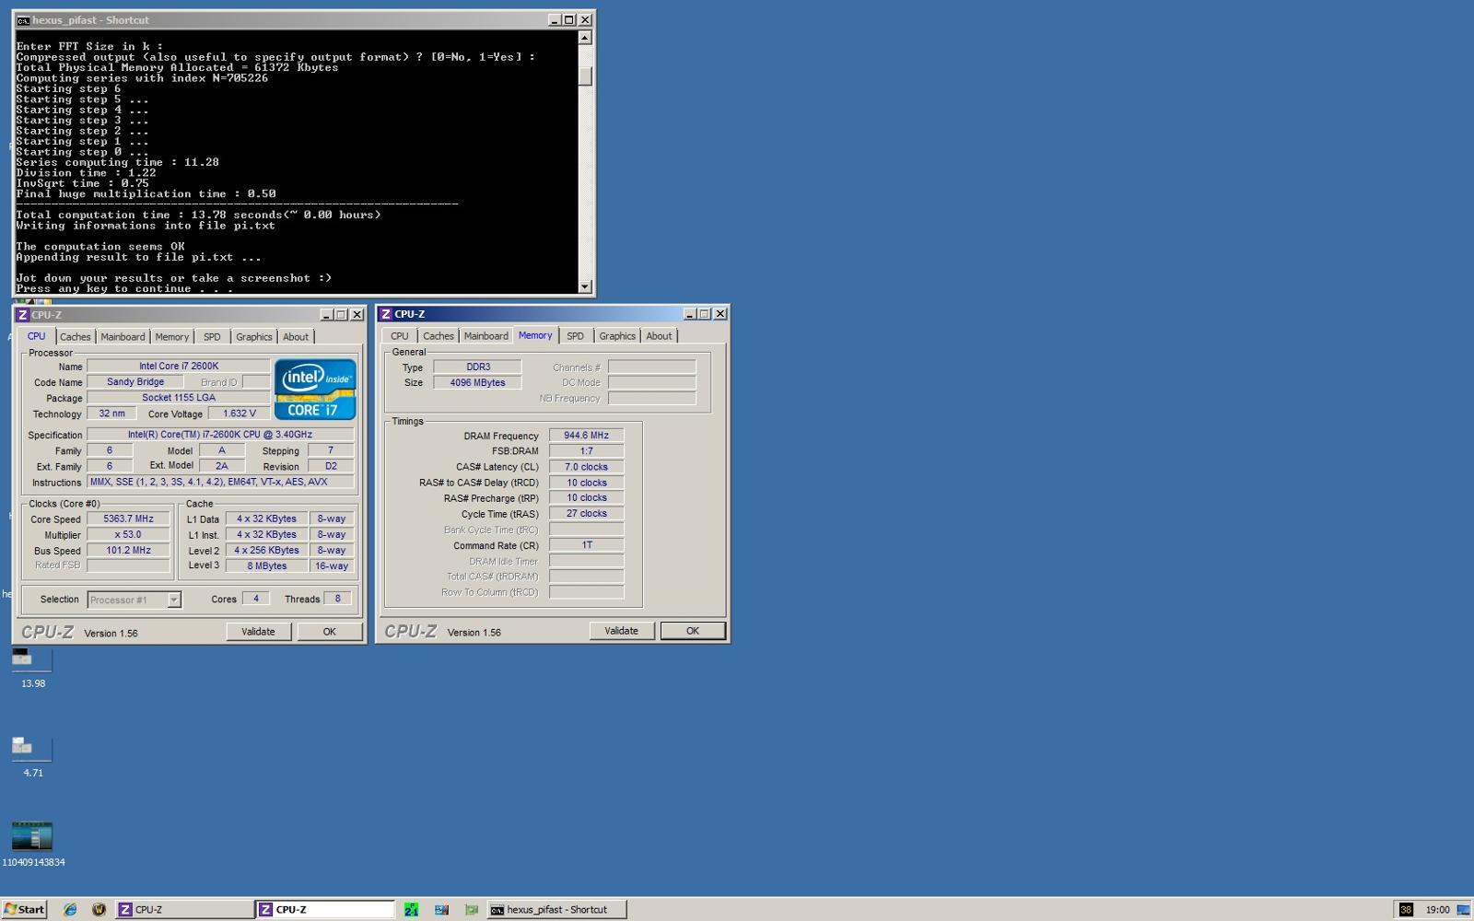Viewport: 1474px width, 921px height.
Task: Launch Internet Explorer from the quick launch bar
Action: tap(70, 909)
